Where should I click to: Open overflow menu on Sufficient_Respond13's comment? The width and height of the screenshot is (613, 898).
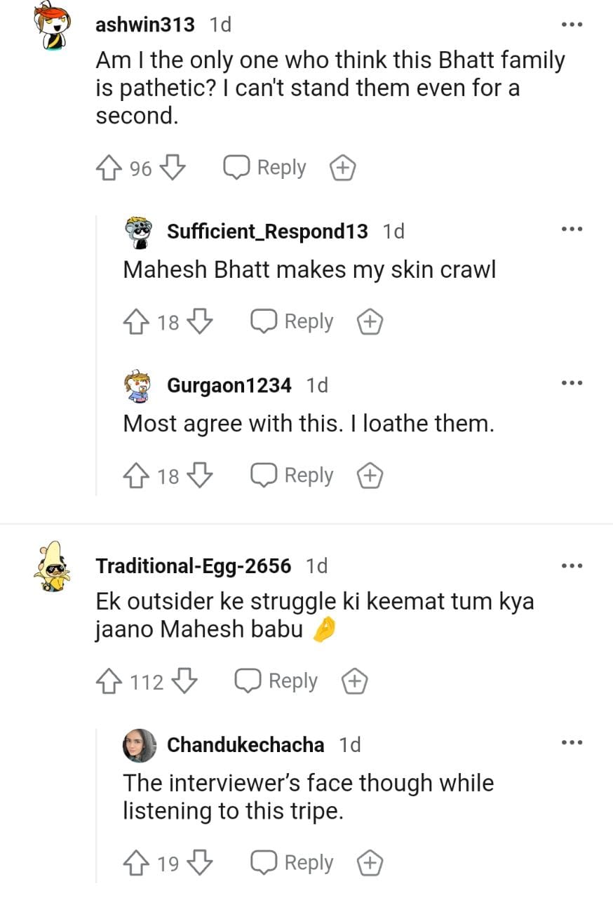pyautogui.click(x=572, y=229)
